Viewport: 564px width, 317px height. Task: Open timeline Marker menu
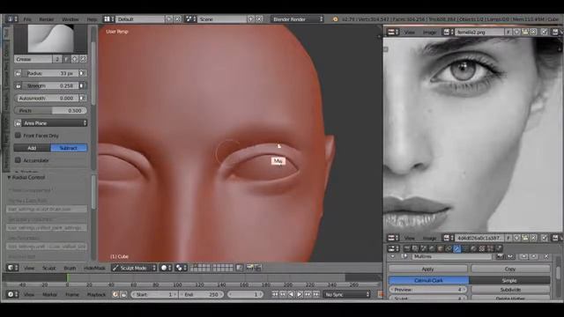(x=49, y=294)
